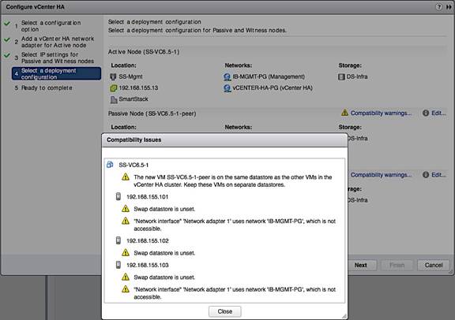Click the SmartStack folder icon
455x320 pixels.
(x=114, y=99)
